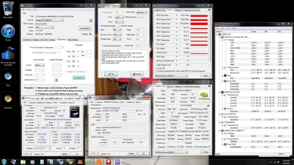Click the FAMILY-PC computer icon in HWMonitor
The width and height of the screenshot is (294, 165).
click(x=219, y=34)
